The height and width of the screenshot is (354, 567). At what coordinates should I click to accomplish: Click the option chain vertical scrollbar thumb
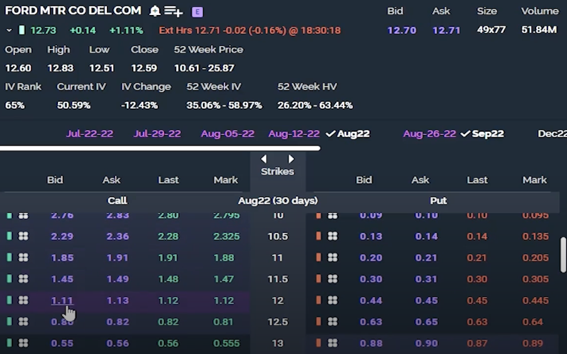coord(563,255)
